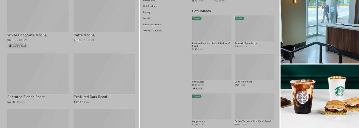Choose the Caffè Americano item image
The height and width of the screenshot is (128, 359).
[x=254, y=67]
